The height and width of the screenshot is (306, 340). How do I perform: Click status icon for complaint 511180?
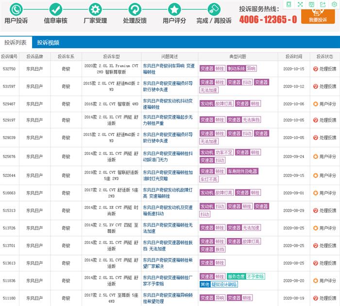[x=316, y=298]
